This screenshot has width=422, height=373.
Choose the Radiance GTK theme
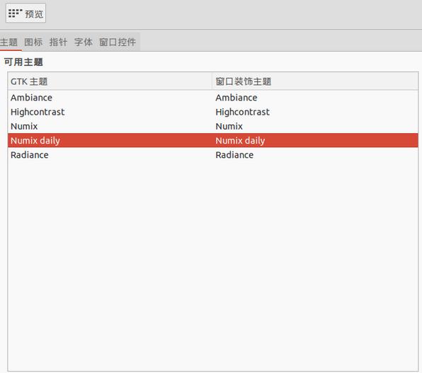coord(30,155)
